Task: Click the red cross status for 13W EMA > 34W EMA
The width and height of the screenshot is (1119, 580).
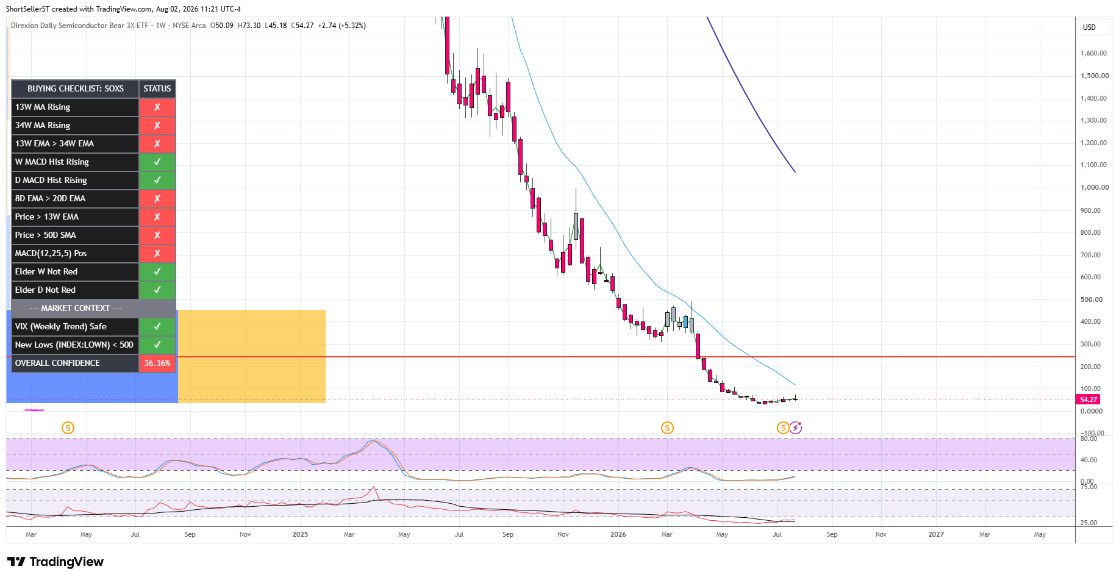Action: [x=157, y=143]
